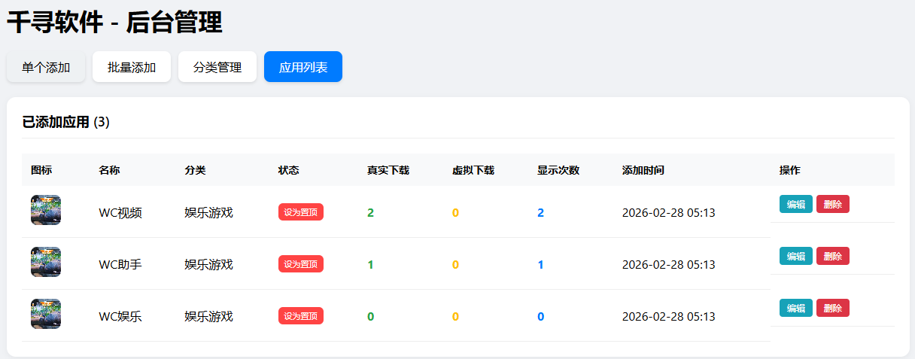The width and height of the screenshot is (915, 359).
Task: Click 娱乐游戏 category in WC助手 row
Action: [208, 264]
